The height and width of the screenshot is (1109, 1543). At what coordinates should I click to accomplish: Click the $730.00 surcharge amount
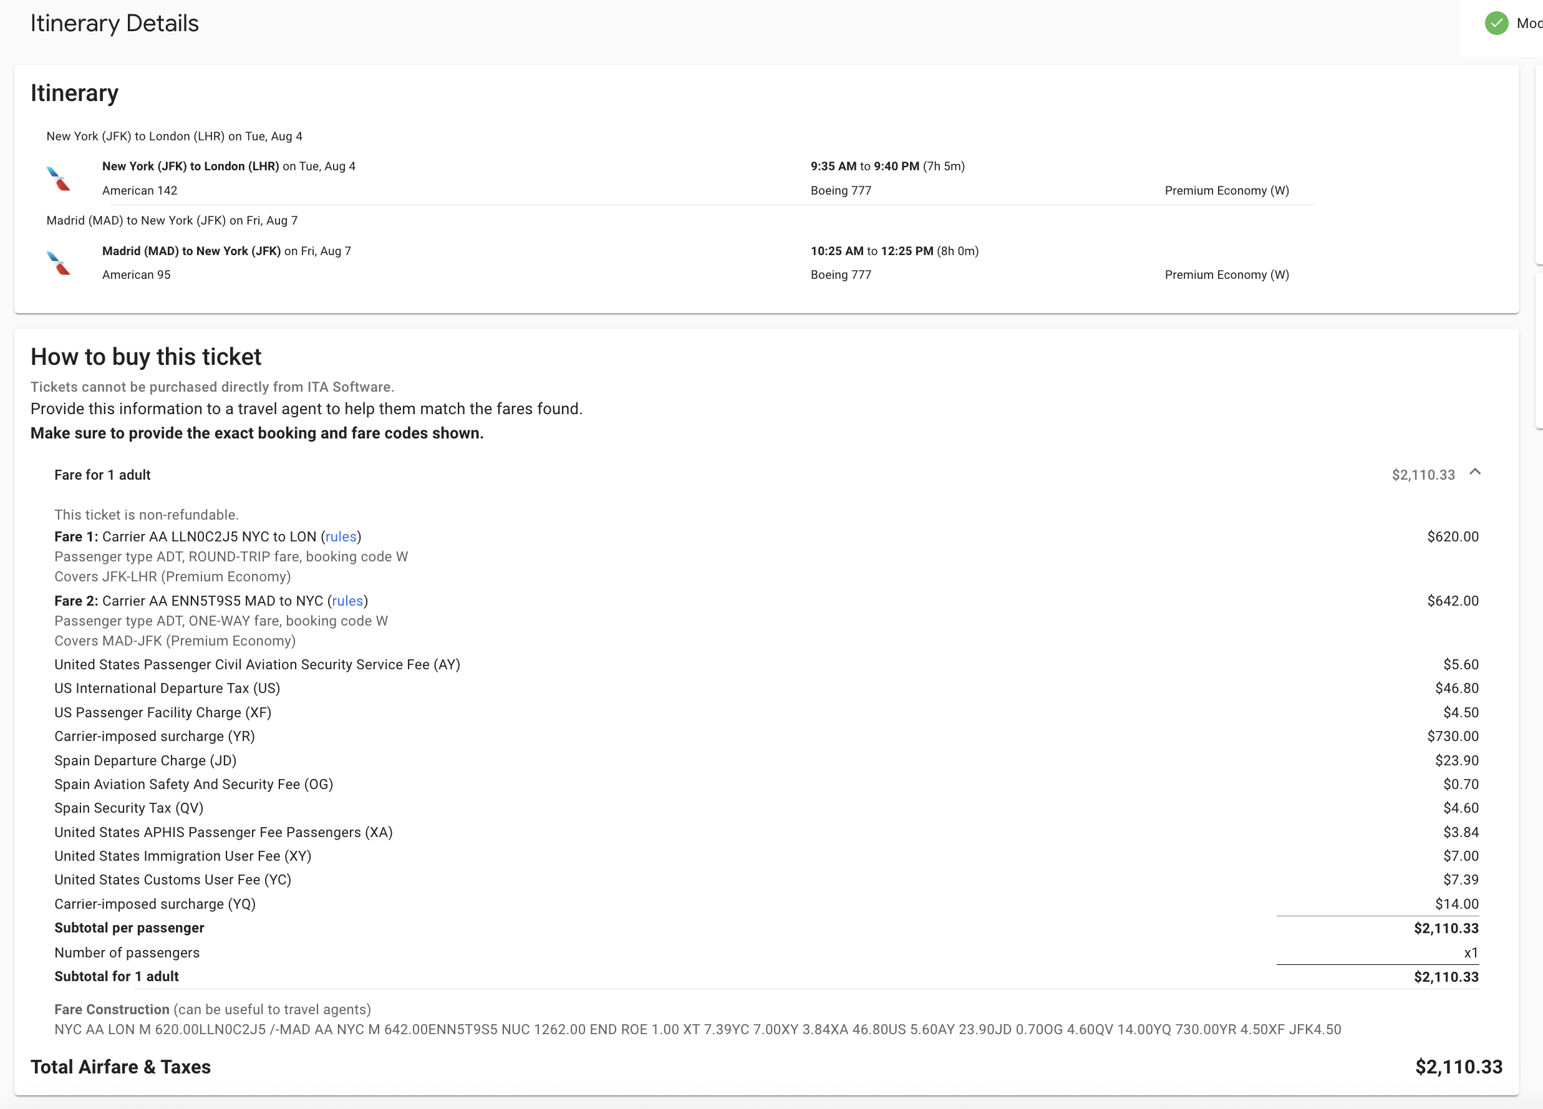point(1453,736)
